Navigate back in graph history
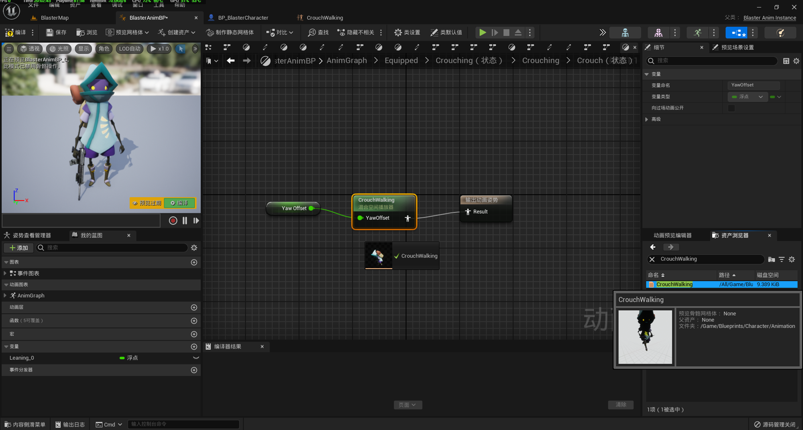The height and width of the screenshot is (430, 803). point(230,61)
